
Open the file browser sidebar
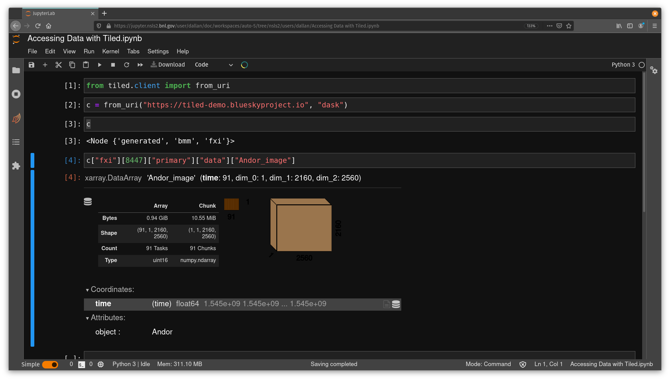click(x=16, y=70)
